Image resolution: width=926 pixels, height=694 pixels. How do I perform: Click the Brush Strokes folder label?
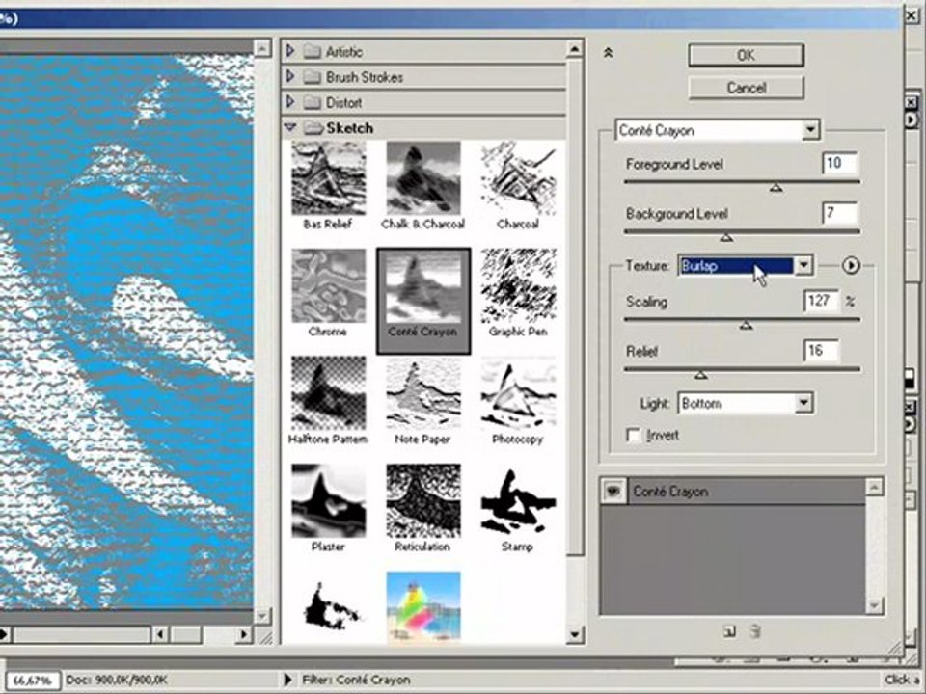tap(365, 77)
